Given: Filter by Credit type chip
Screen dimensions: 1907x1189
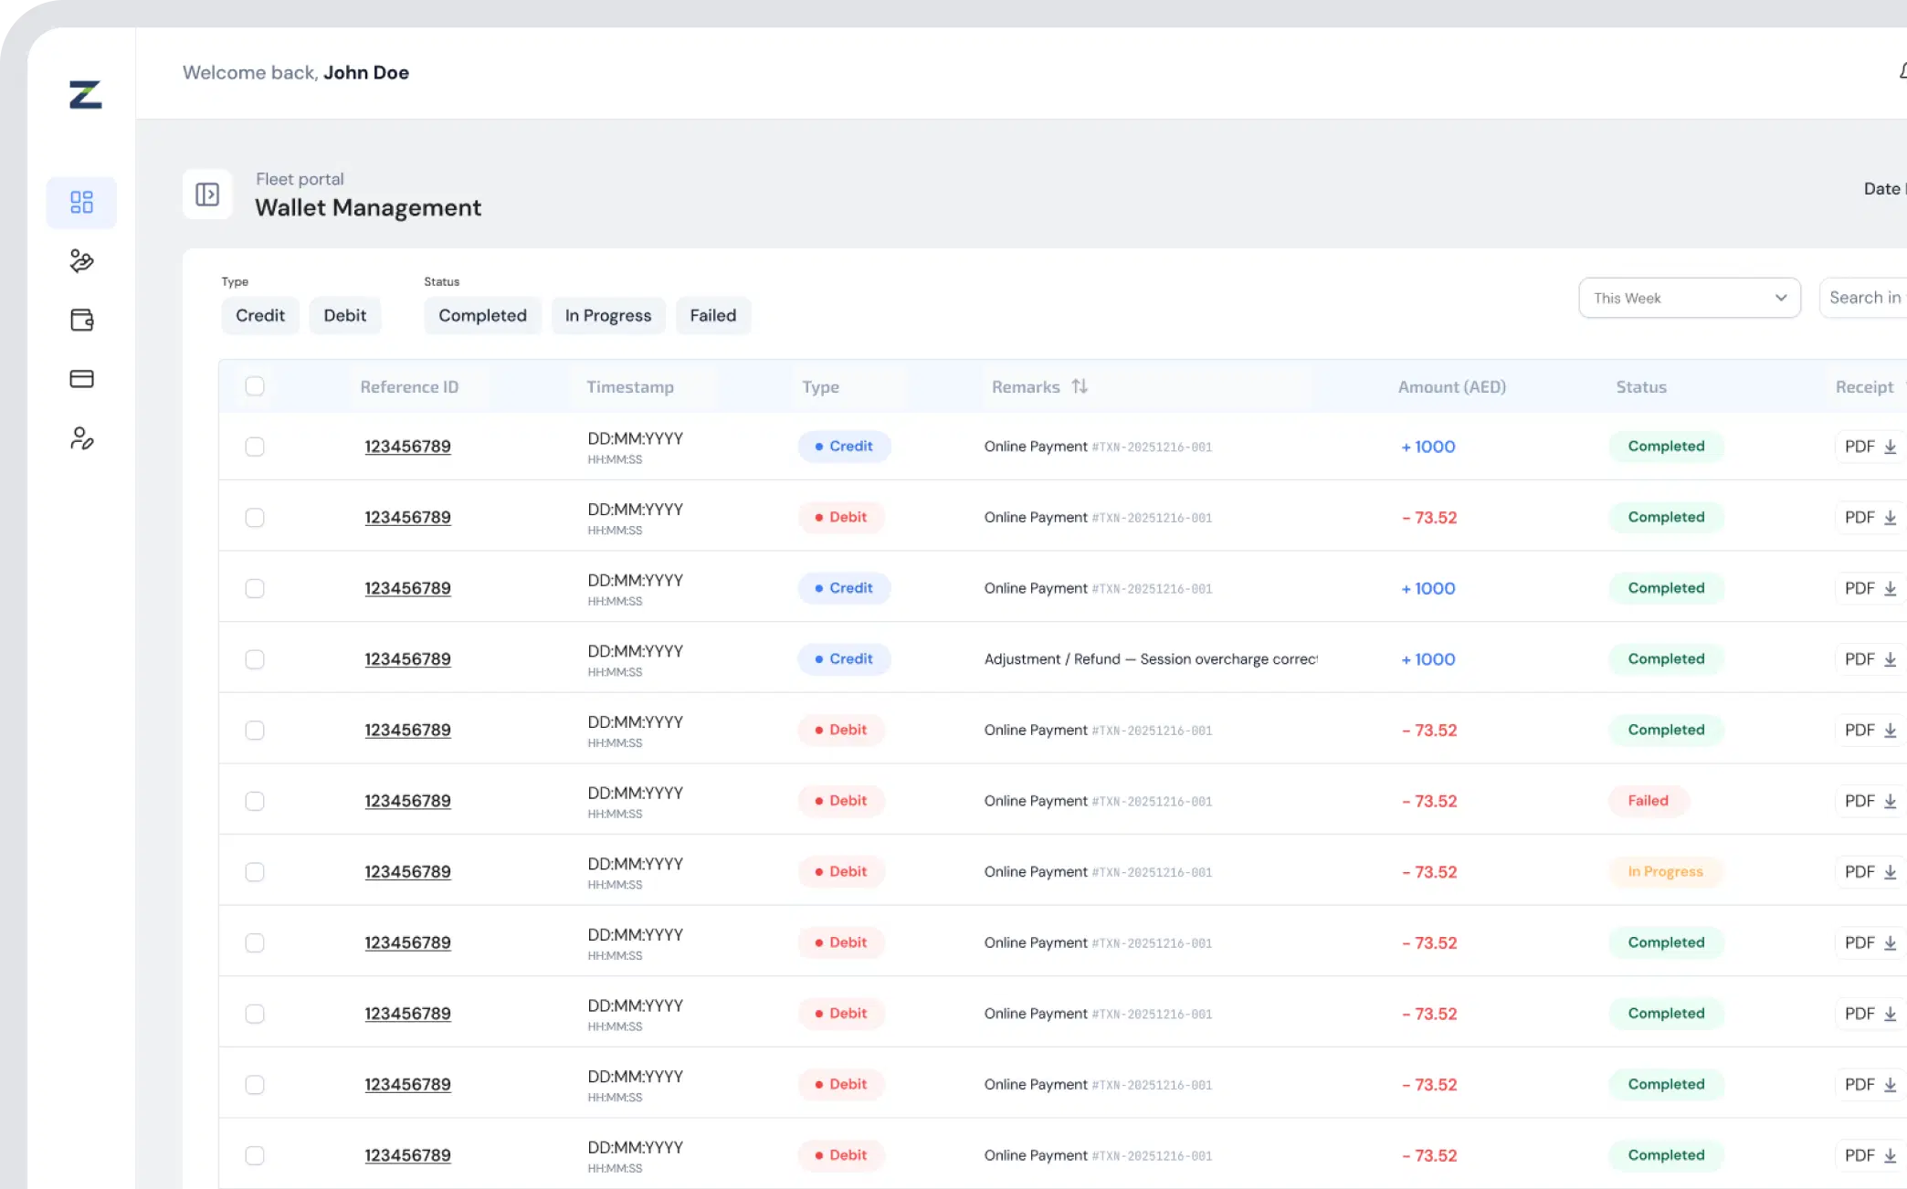Looking at the screenshot, I should tap(260, 316).
